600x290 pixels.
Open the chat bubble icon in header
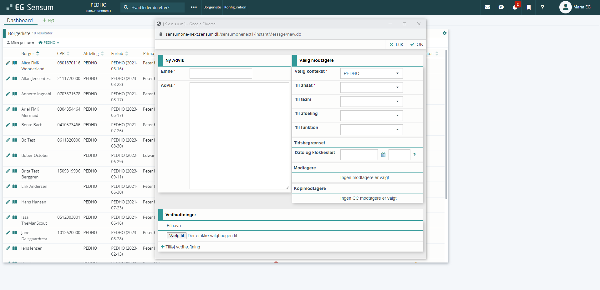[501, 7]
